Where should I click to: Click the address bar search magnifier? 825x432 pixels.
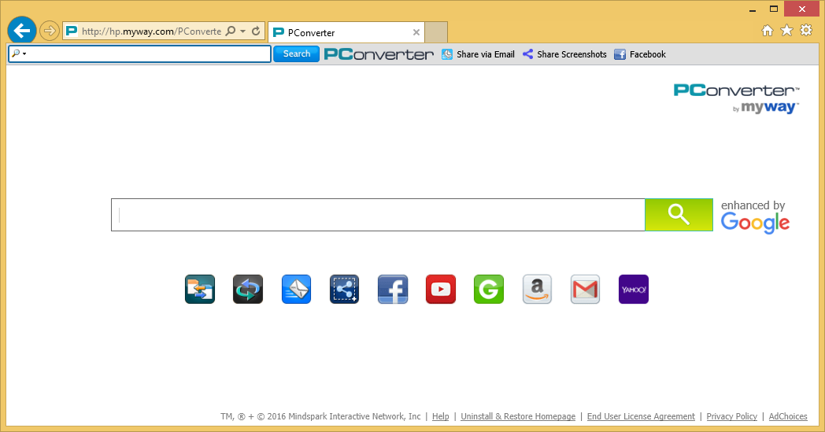point(231,31)
